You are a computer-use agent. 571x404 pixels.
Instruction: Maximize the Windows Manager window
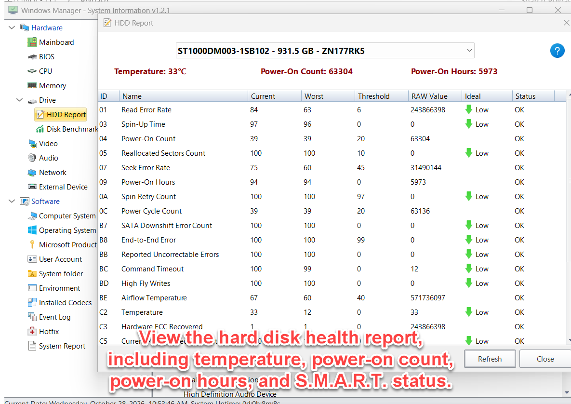(x=530, y=10)
